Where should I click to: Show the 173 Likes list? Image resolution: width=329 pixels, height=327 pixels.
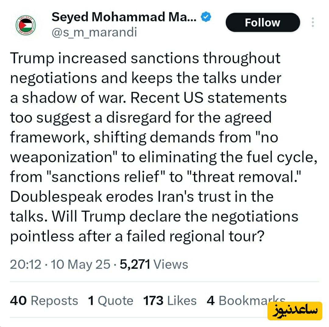[170, 301]
